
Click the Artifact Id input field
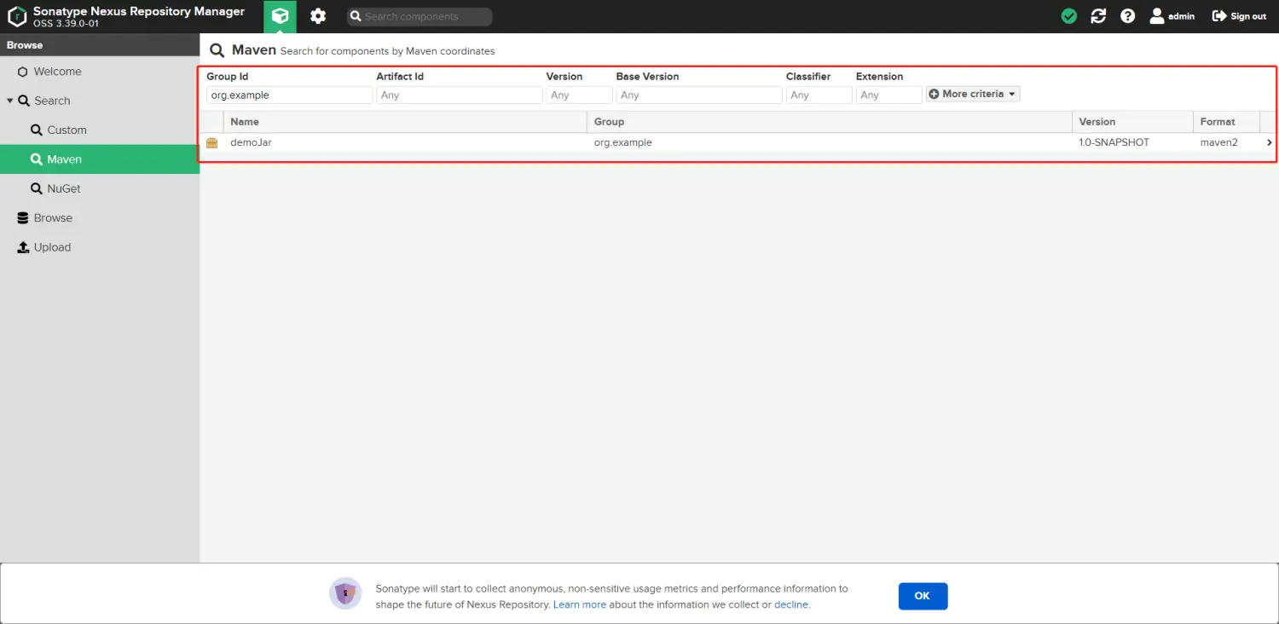459,95
